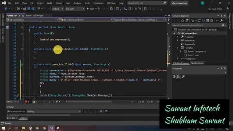Open the File menu
The image size is (233, 131).
(x=9, y=3)
